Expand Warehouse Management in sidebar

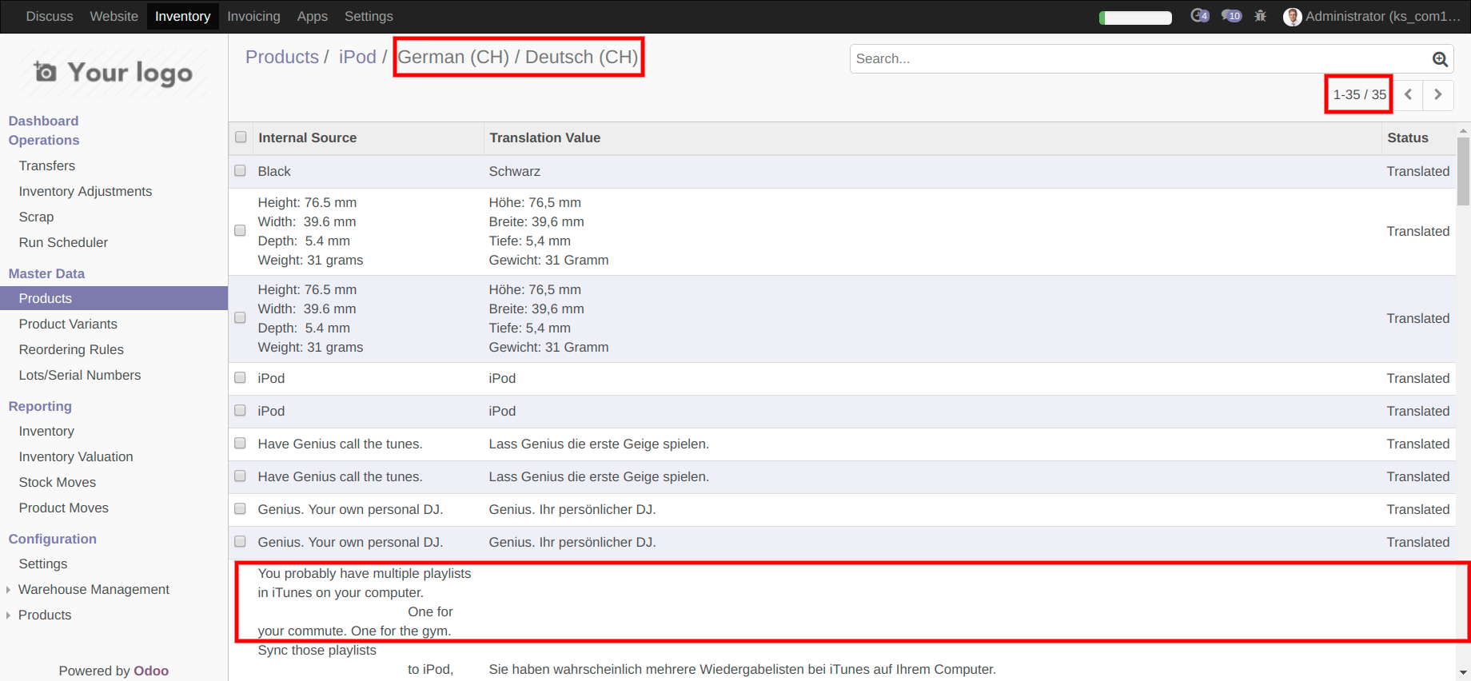[x=94, y=589]
